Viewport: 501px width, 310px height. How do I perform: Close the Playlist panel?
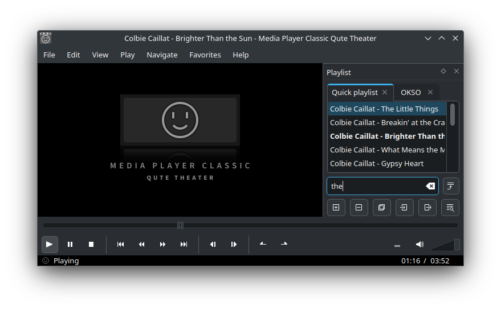coord(457,71)
